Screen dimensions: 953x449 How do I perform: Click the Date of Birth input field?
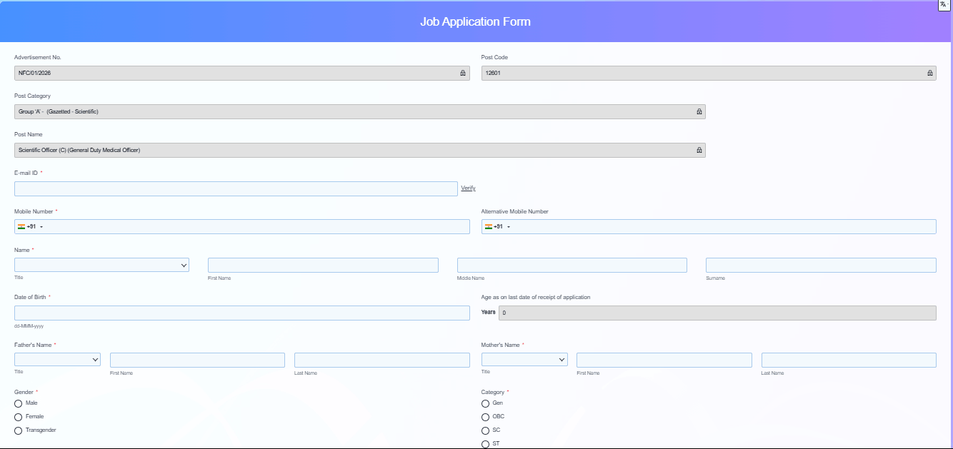[241, 313]
